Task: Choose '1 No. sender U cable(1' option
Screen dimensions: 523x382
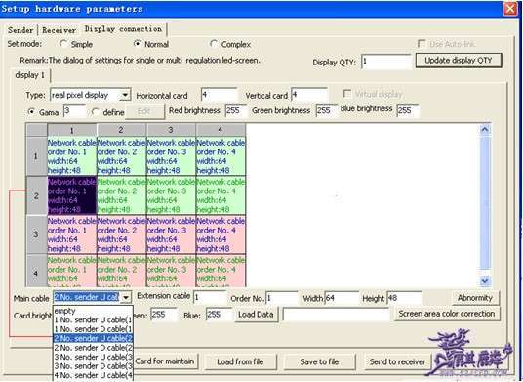Action: pyautogui.click(x=93, y=319)
